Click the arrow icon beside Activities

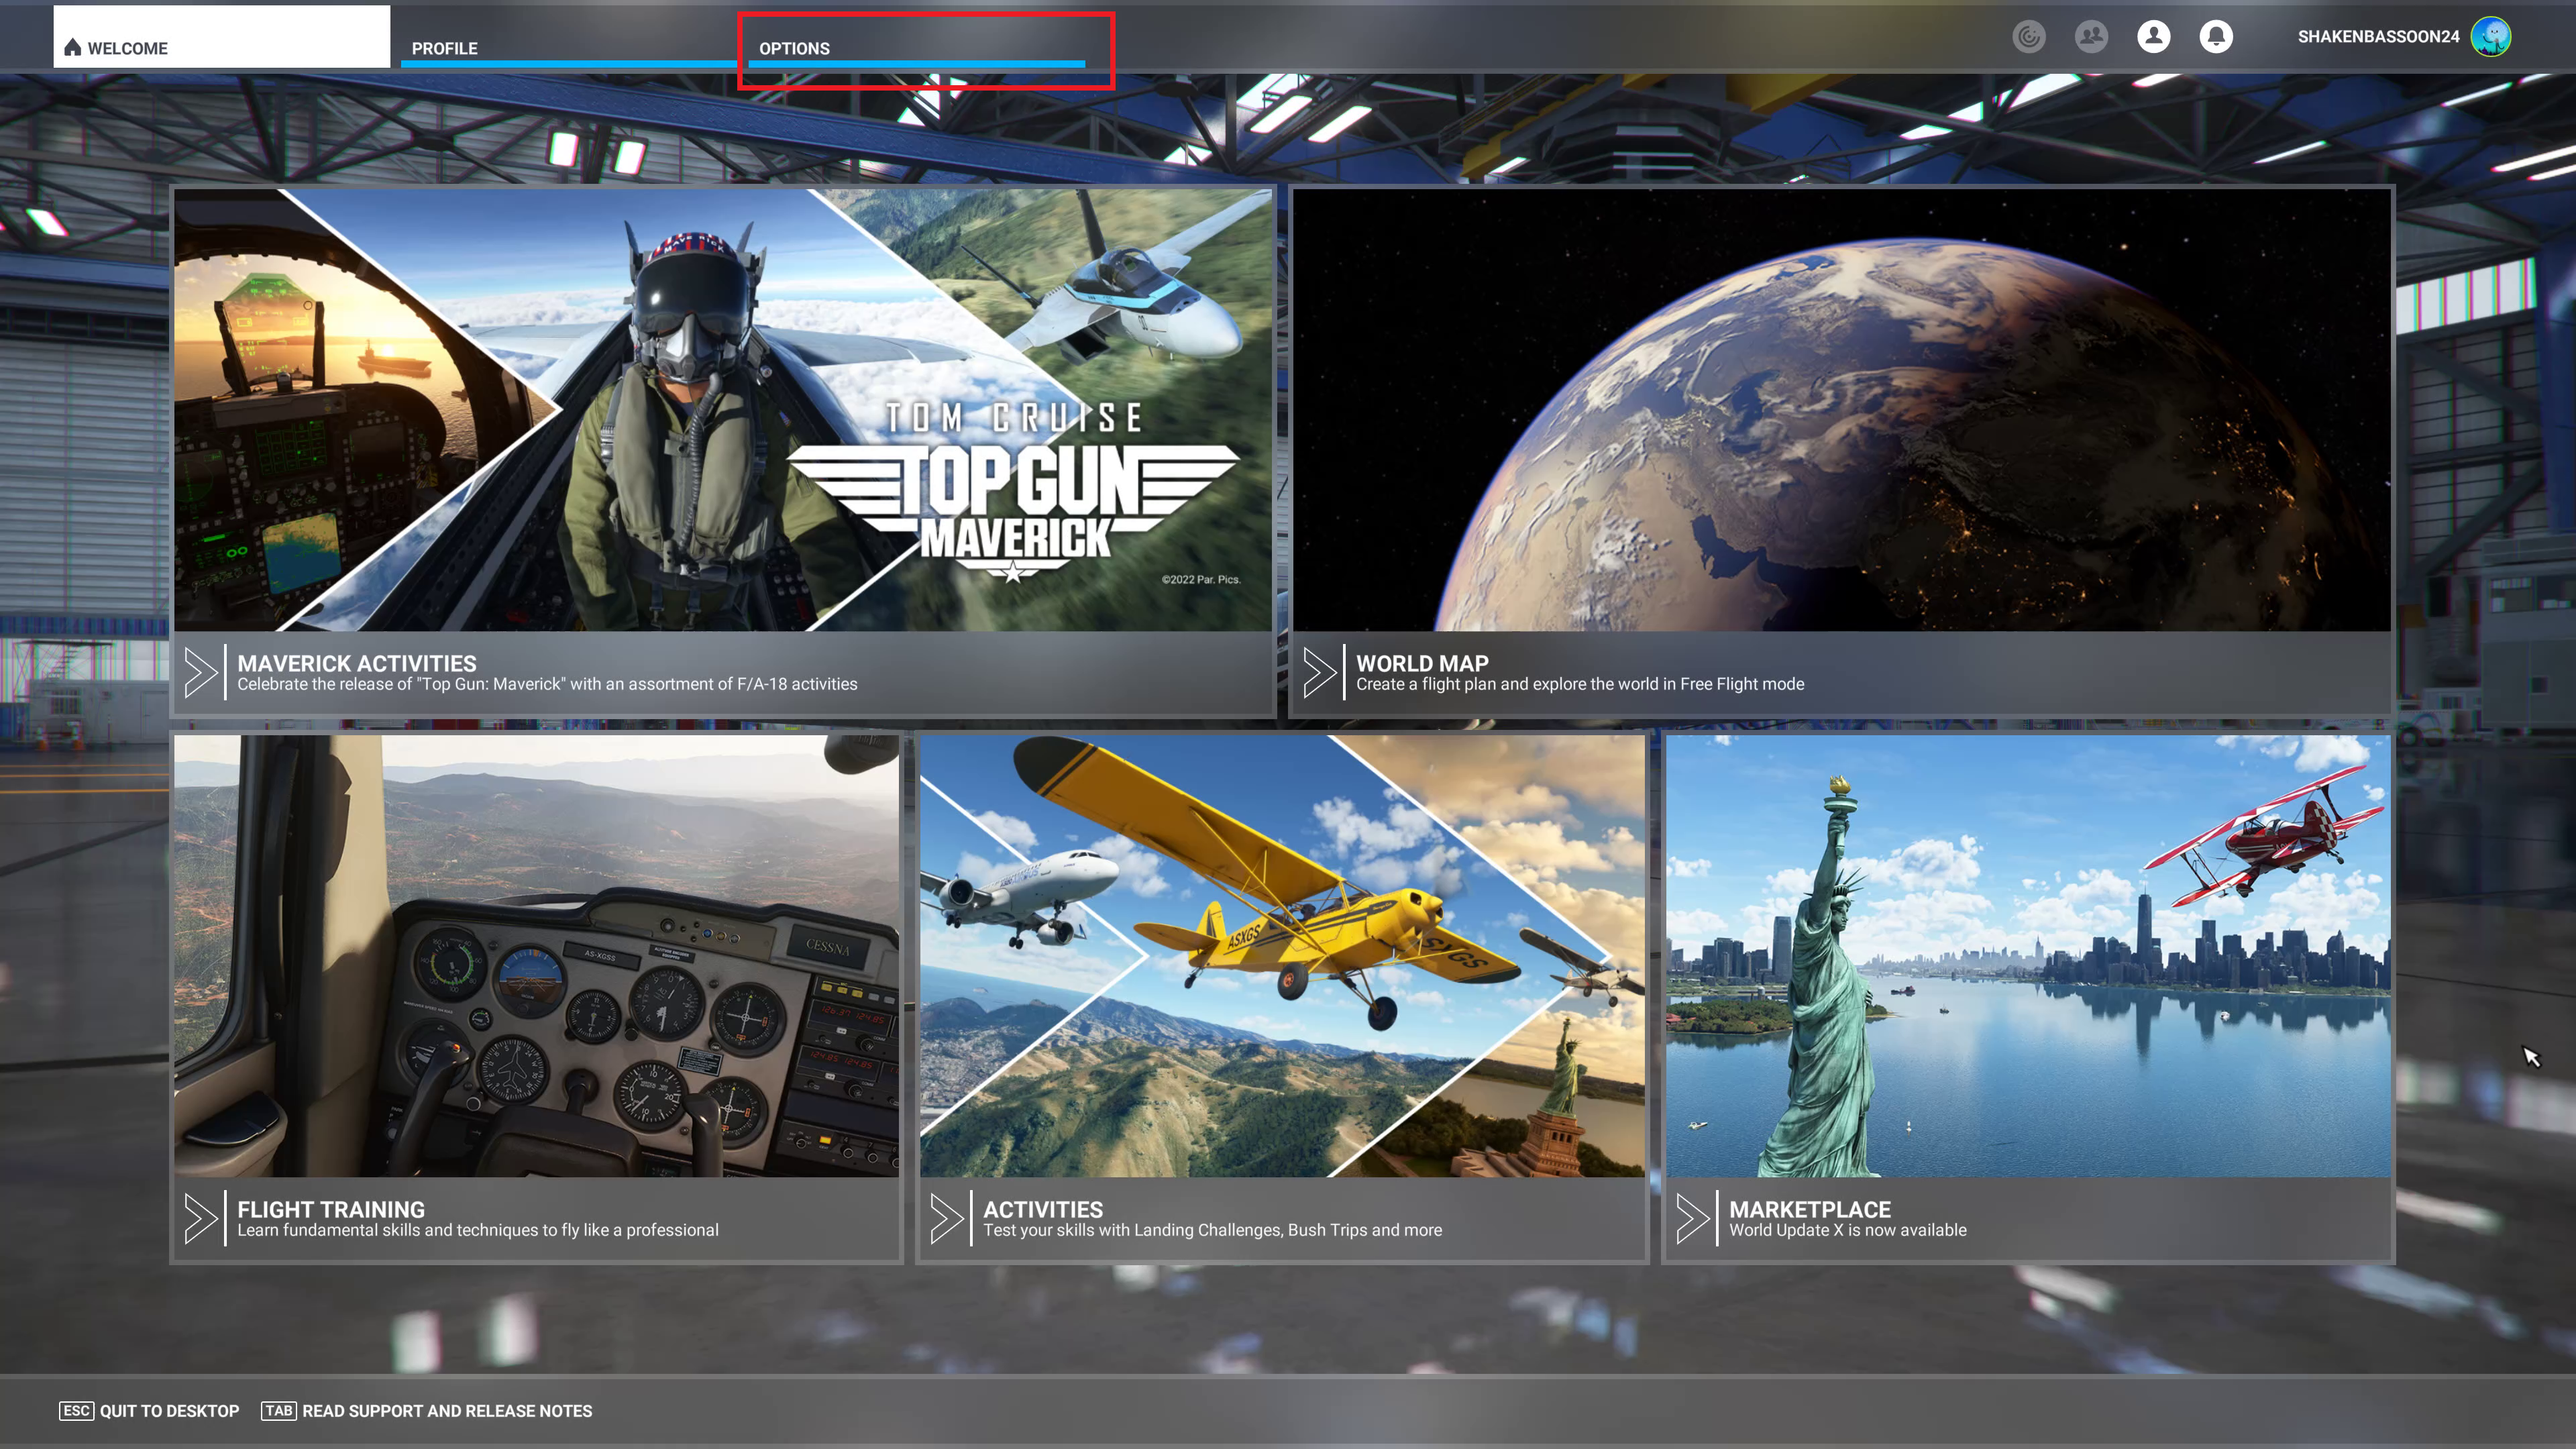[946, 1218]
